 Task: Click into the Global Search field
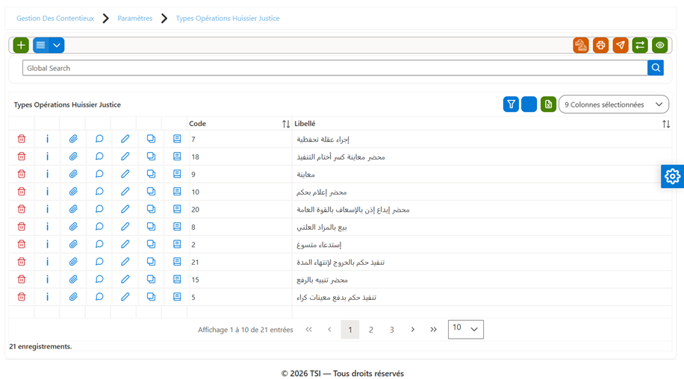(335, 68)
